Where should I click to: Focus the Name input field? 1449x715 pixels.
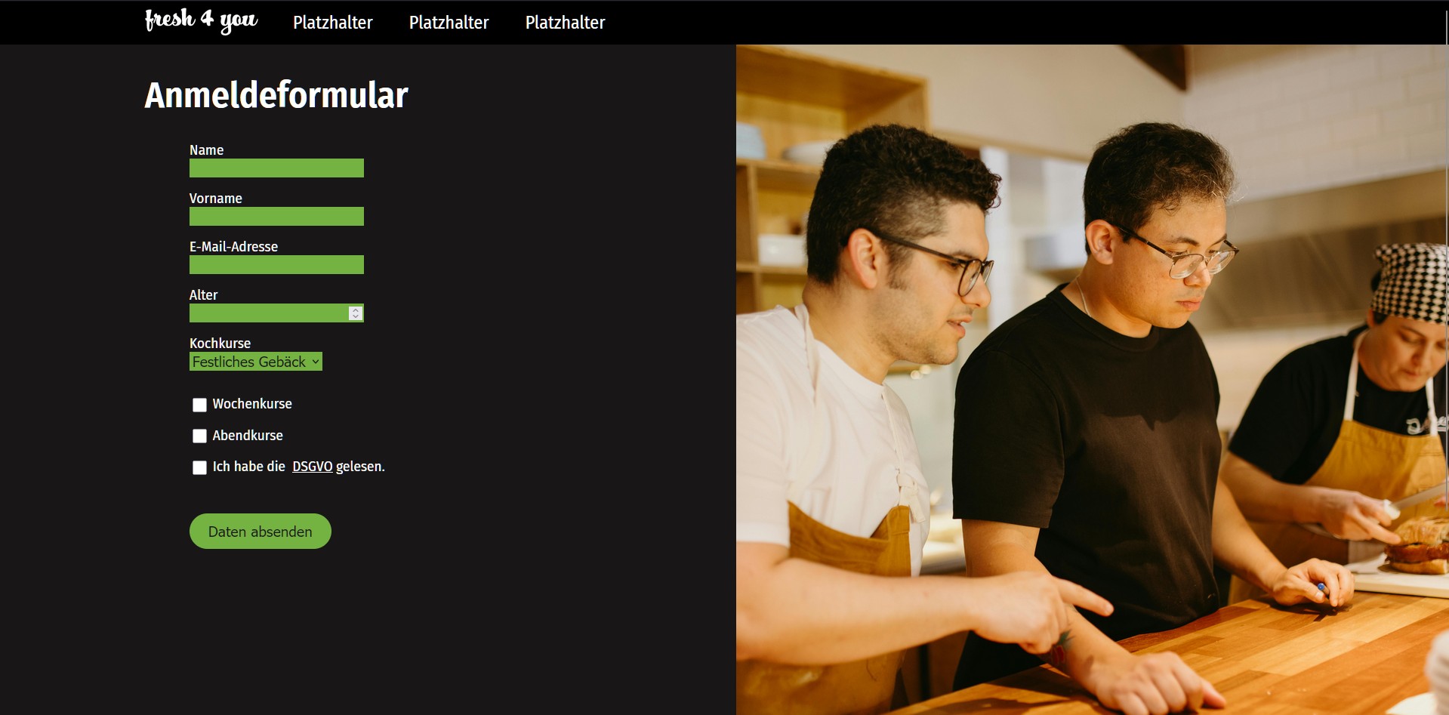[x=276, y=168]
